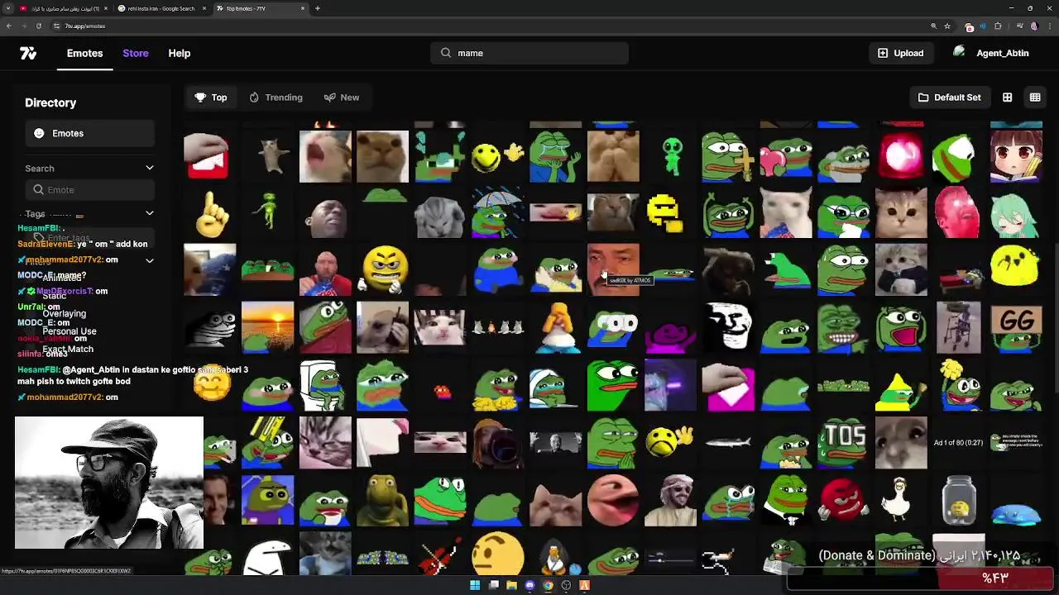The image size is (1059, 595).
Task: Collapse the Tags section chevron
Action: [150, 213]
